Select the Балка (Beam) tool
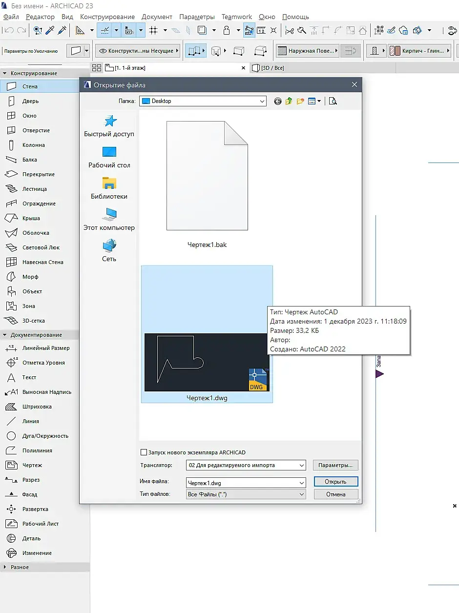The width and height of the screenshot is (459, 613). tap(29, 160)
